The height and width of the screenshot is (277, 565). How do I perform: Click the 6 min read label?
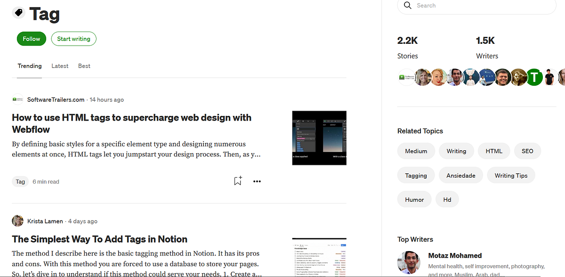[x=46, y=181]
